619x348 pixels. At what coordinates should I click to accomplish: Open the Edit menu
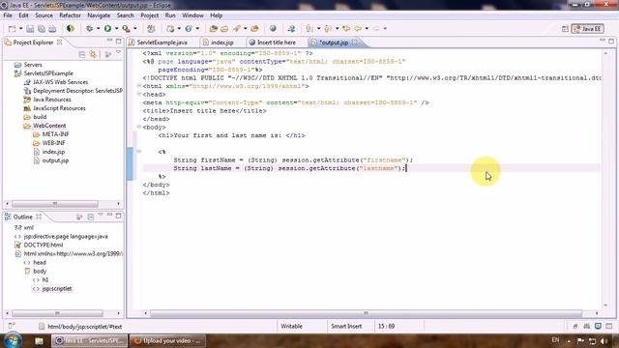point(23,15)
